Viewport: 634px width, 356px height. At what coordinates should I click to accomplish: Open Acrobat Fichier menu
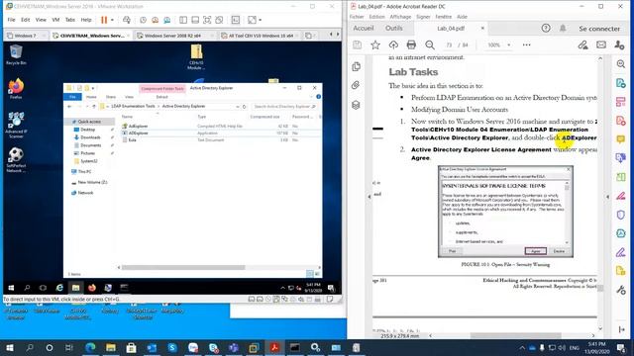(x=357, y=17)
